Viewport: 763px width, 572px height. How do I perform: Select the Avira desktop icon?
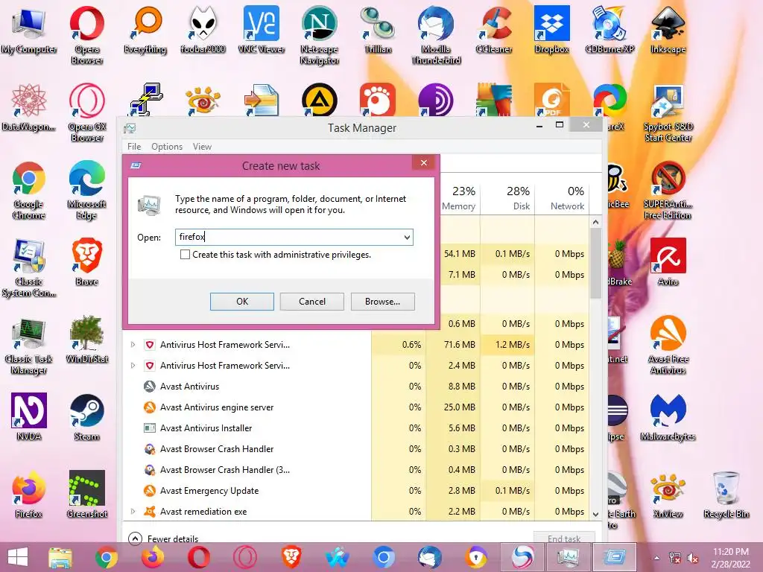[x=668, y=262]
